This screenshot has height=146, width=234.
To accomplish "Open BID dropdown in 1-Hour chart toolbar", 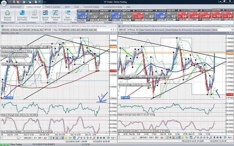I will pyautogui.click(x=40, y=138).
